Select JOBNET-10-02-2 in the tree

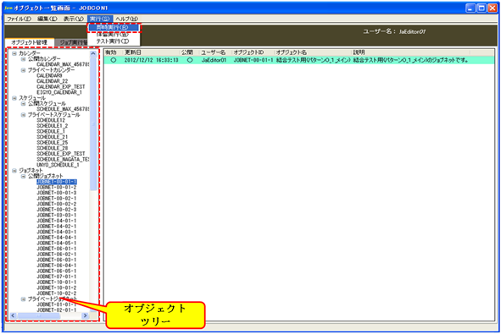[x=57, y=293]
